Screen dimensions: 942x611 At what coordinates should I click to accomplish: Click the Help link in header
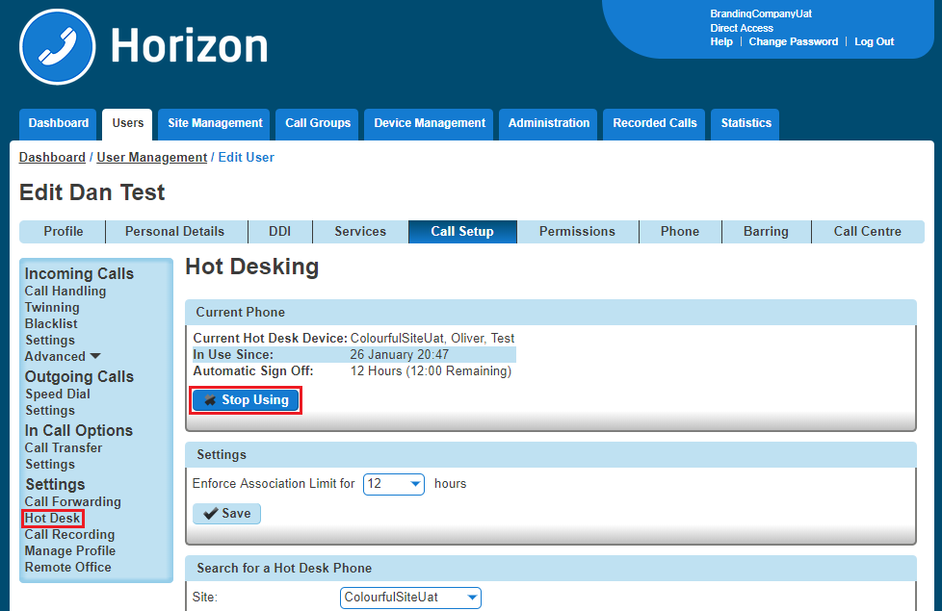(721, 42)
